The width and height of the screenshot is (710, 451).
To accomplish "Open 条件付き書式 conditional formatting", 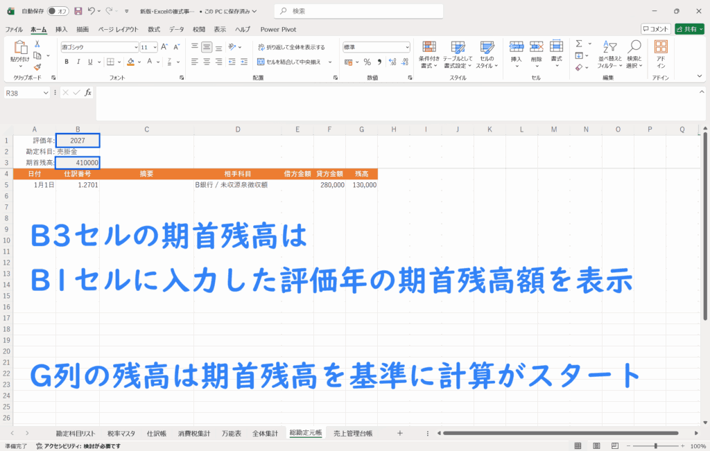I will [x=429, y=53].
